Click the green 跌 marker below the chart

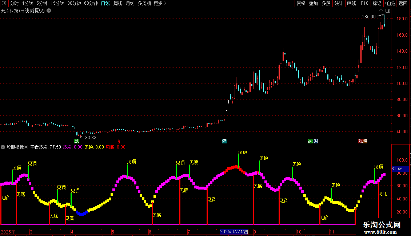coord(76,141)
